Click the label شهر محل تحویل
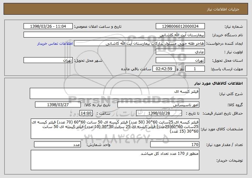252x178 pixels. [x=88, y=60]
